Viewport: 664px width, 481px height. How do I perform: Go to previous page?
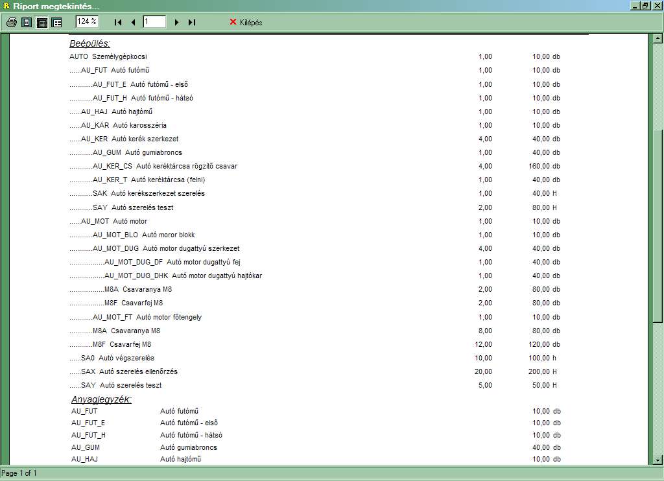click(133, 22)
